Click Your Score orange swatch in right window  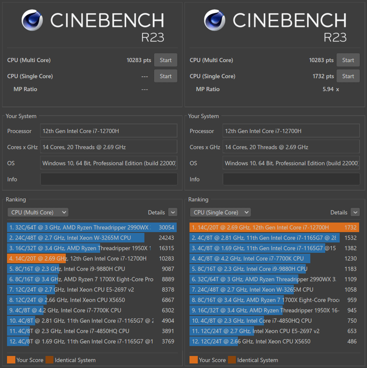pyautogui.click(x=194, y=360)
